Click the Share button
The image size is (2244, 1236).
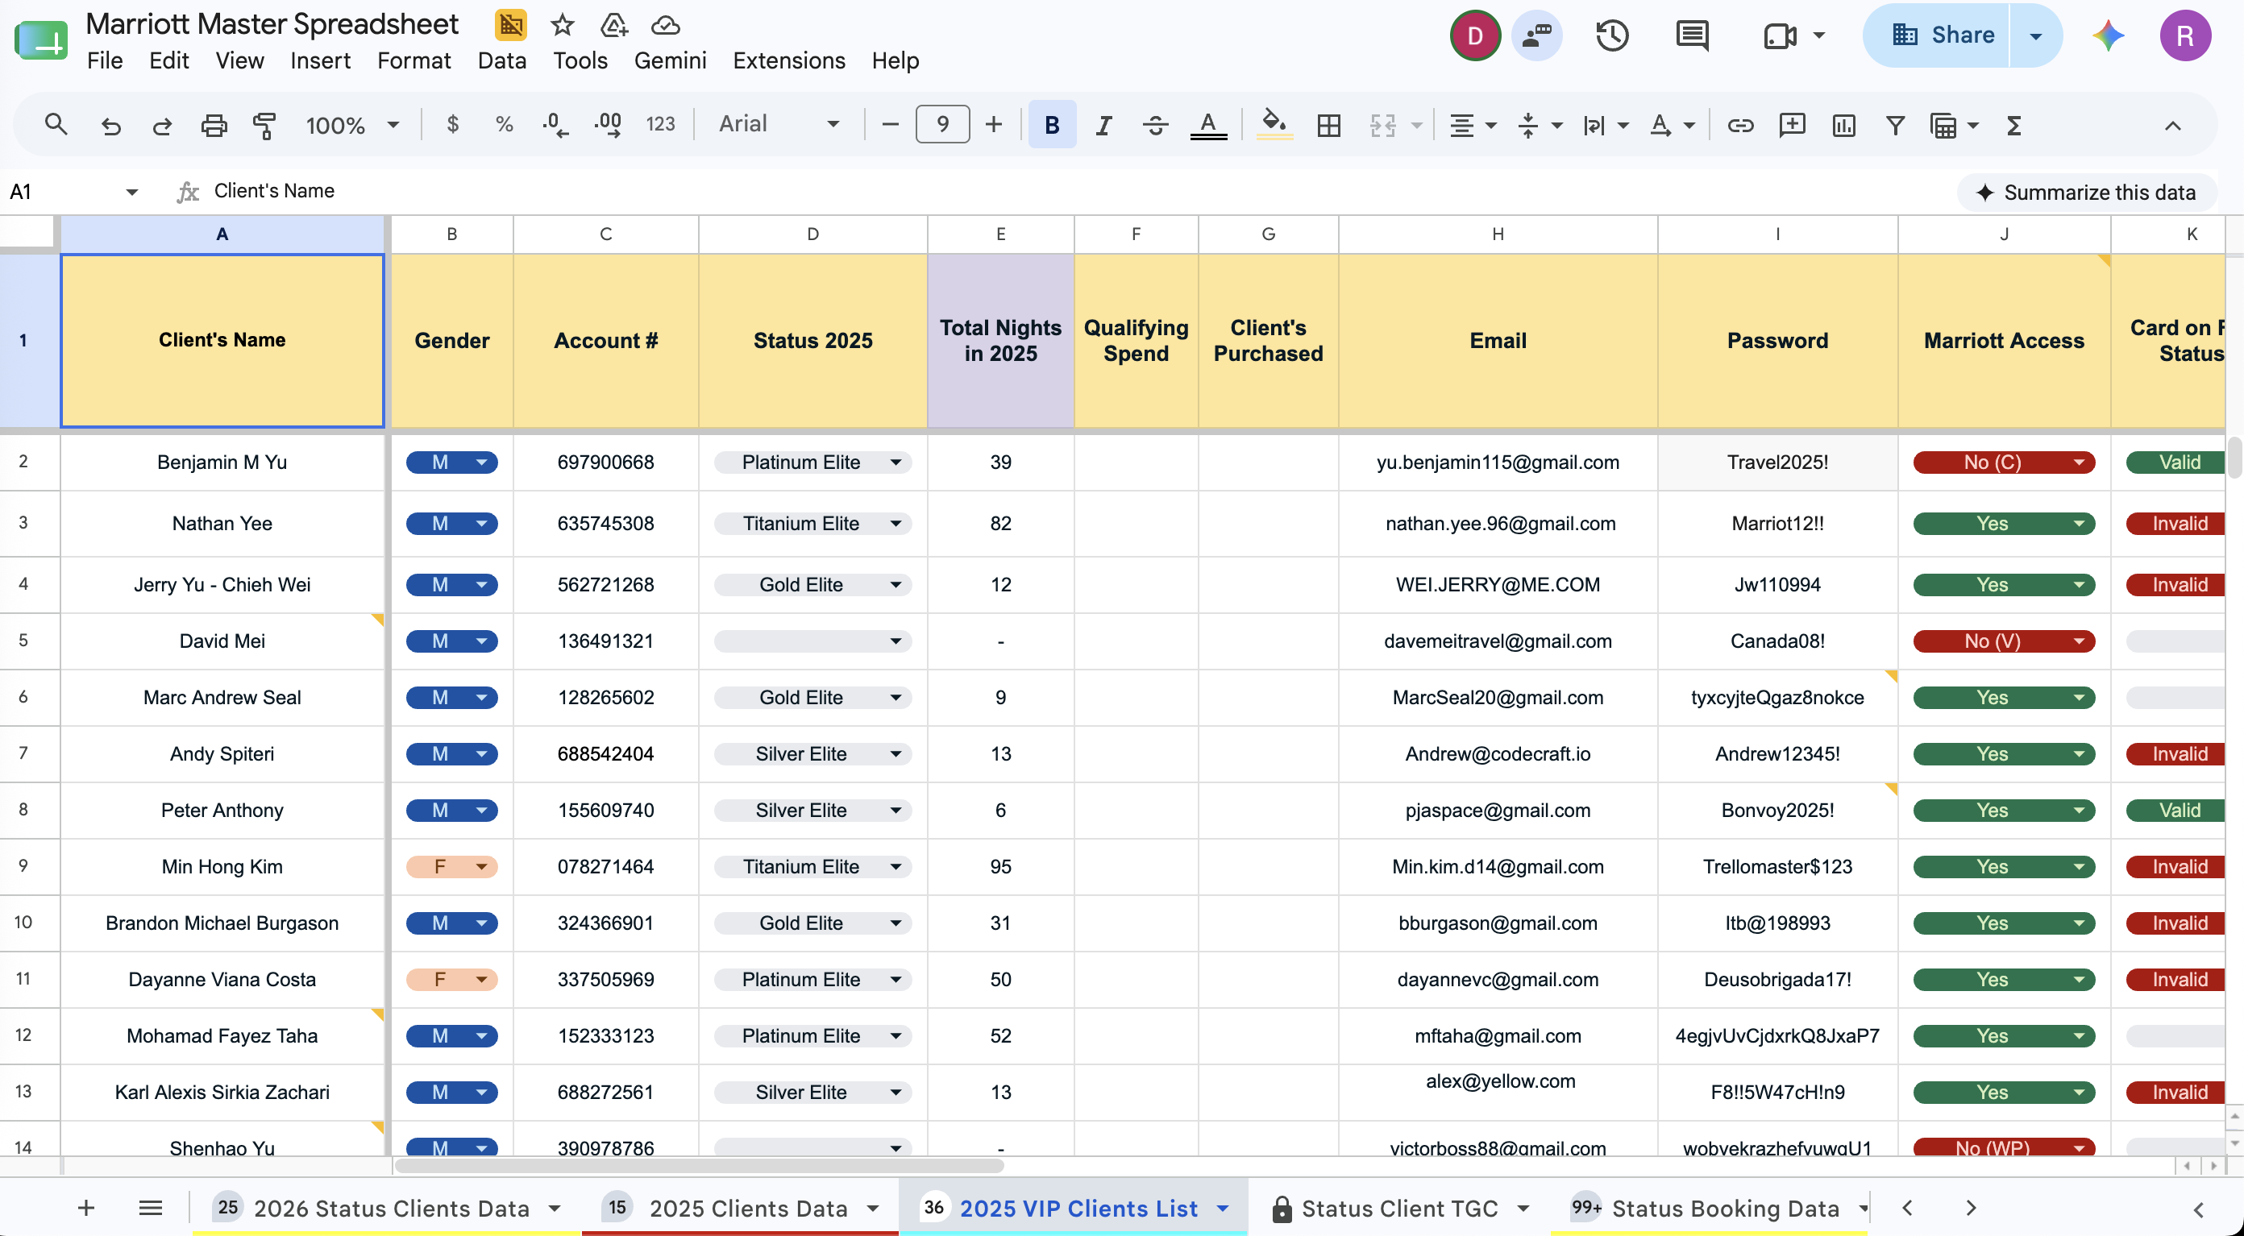pos(1943,35)
